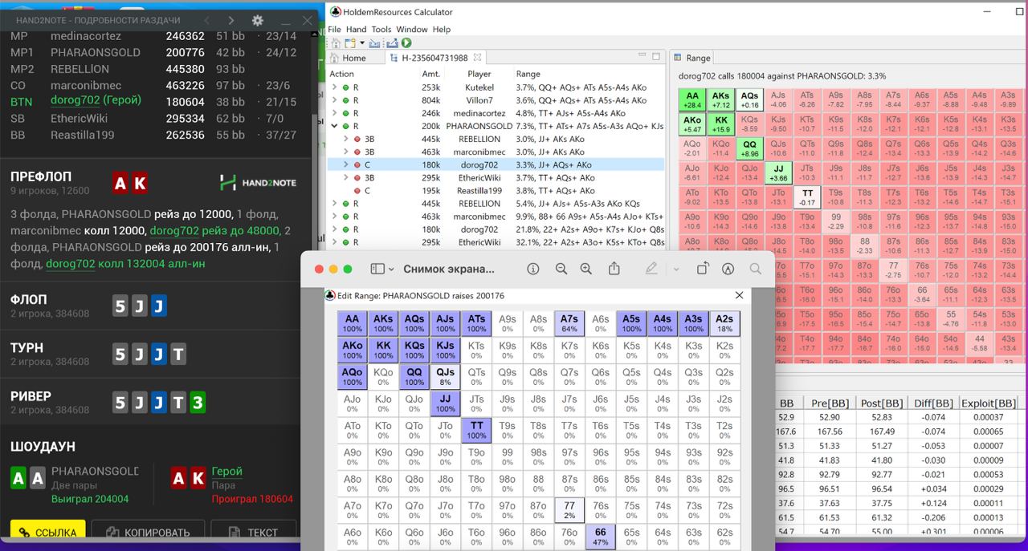Go to next hand in Hand2Note
The height and width of the screenshot is (551, 1028).
[x=231, y=20]
